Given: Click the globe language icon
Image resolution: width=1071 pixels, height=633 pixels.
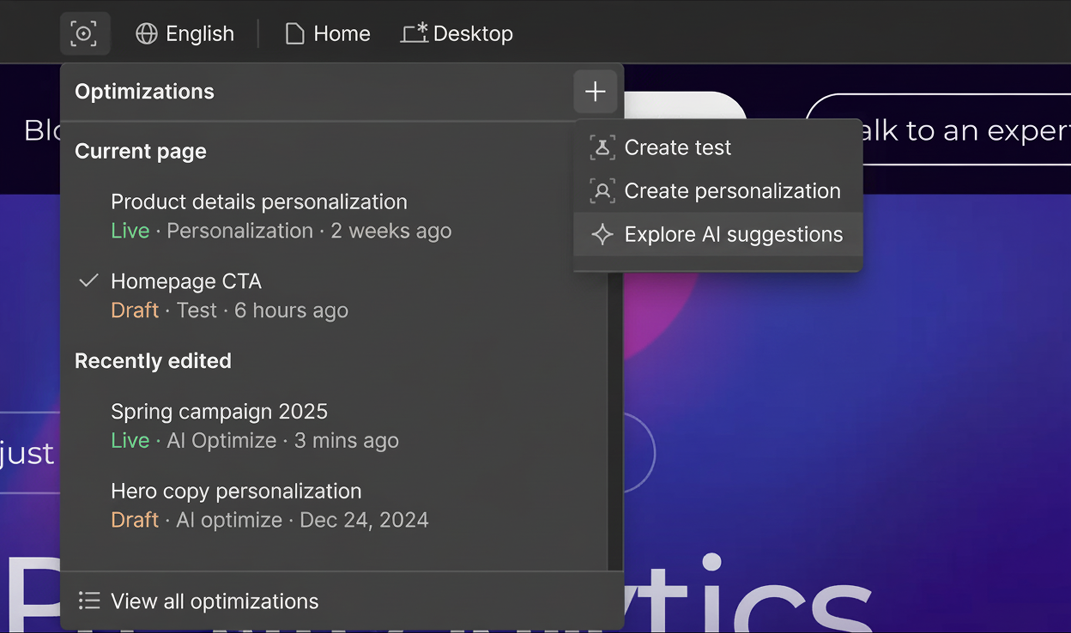Looking at the screenshot, I should (146, 34).
